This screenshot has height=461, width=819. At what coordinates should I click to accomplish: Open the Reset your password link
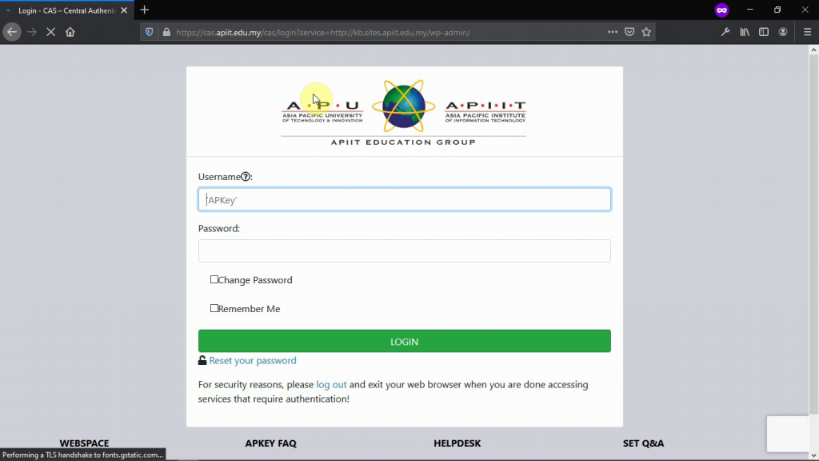[253, 361]
